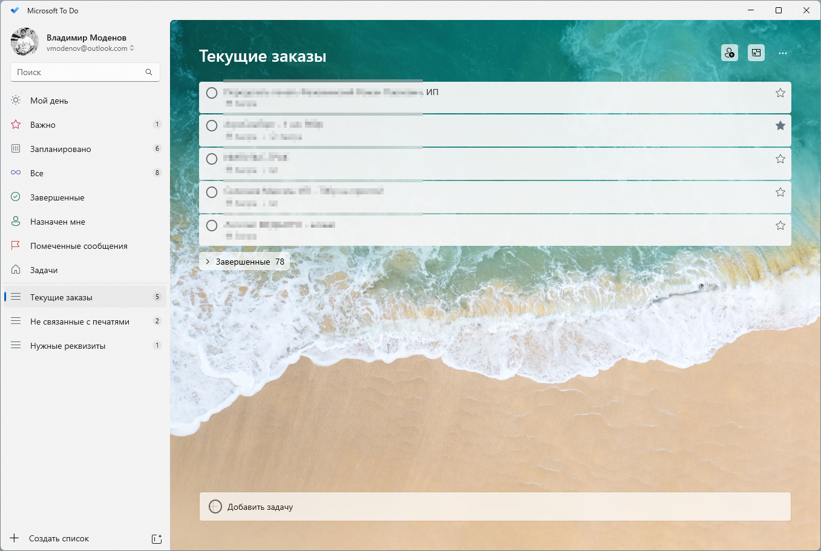The width and height of the screenshot is (821, 551).
Task: Mark the task ending with ИП as completed
Action: (212, 93)
